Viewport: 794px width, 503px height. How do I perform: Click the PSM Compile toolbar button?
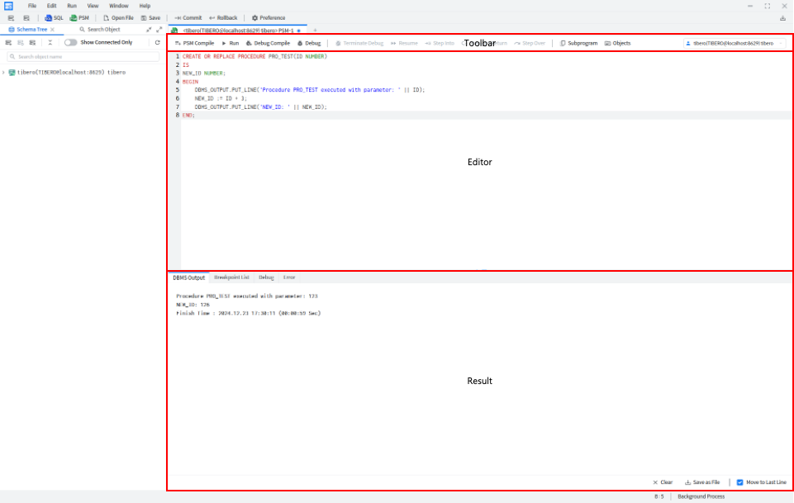pos(194,43)
